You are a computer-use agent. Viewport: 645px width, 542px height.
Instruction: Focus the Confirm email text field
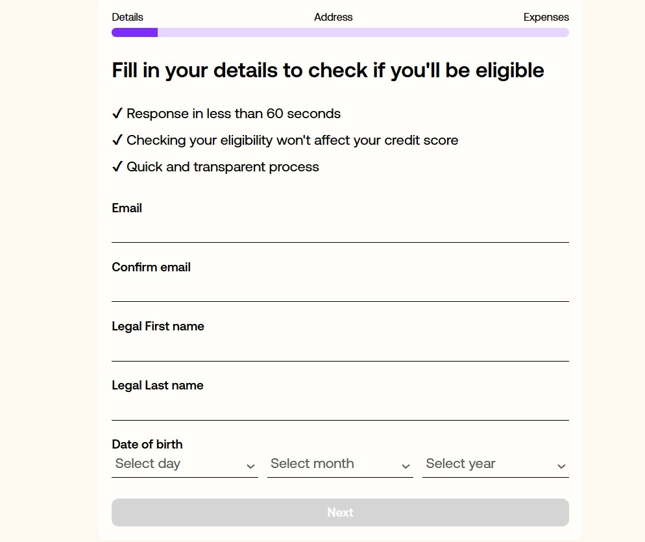click(340, 290)
